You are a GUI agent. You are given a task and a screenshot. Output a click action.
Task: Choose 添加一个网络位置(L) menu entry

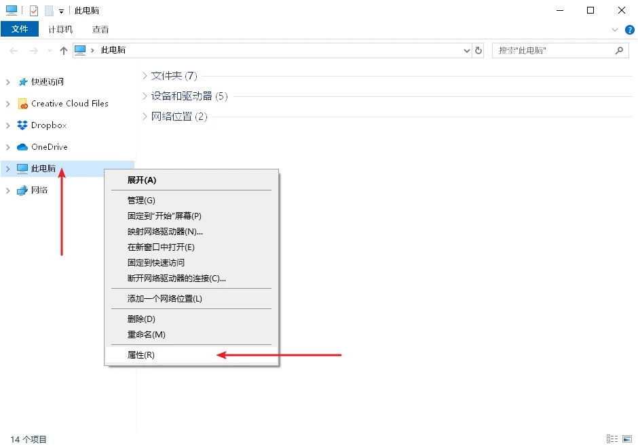[x=191, y=298]
